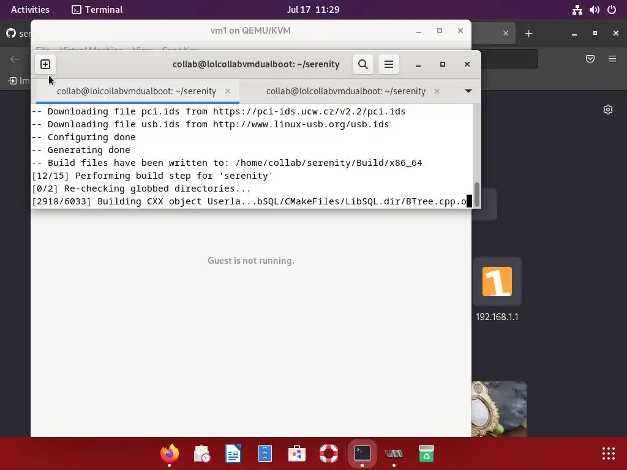Focus the Terminal from the dock
Viewport: 627px width, 470px height.
362,453
